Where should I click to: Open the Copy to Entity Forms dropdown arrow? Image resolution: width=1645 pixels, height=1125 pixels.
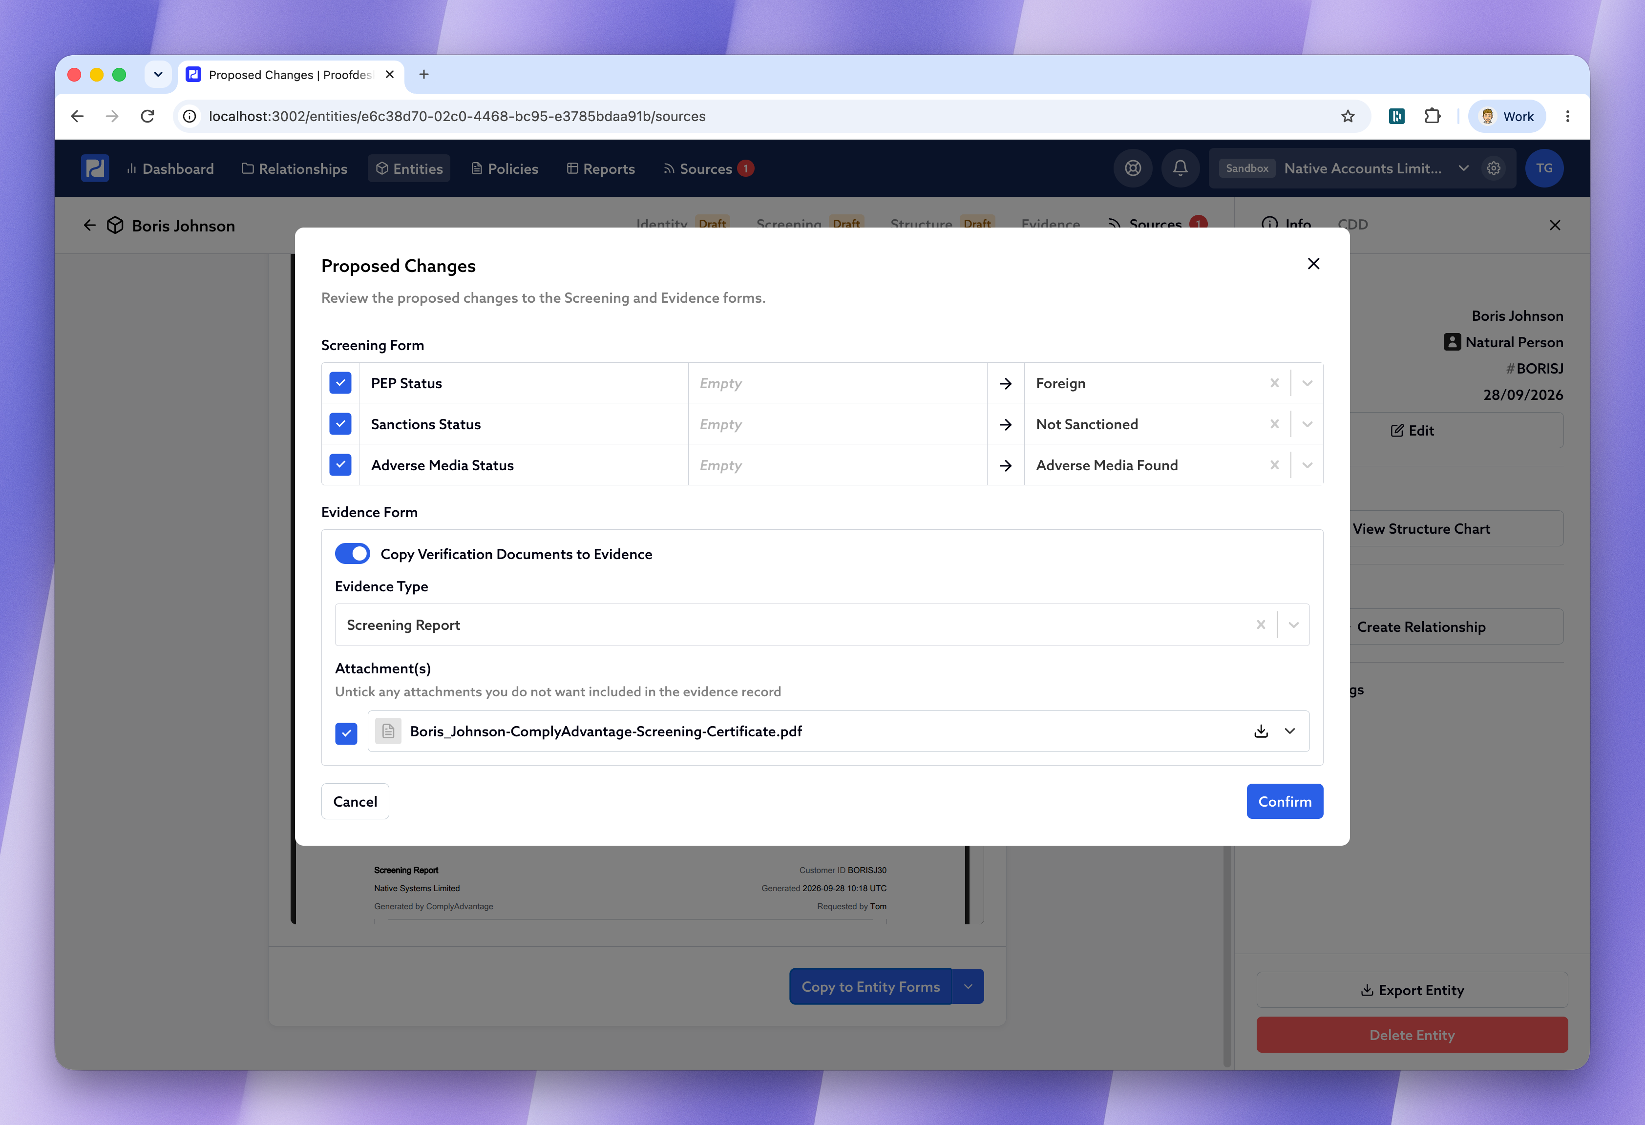[969, 986]
